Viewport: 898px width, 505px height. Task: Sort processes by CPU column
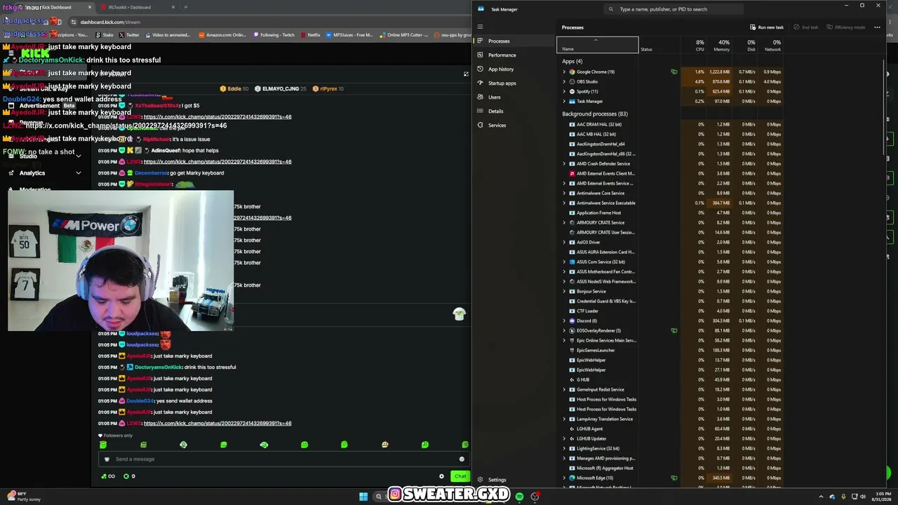(x=695, y=46)
